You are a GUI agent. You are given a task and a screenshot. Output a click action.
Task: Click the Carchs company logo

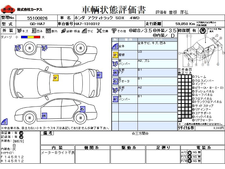(x=8, y=10)
